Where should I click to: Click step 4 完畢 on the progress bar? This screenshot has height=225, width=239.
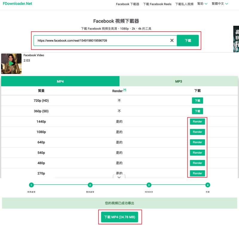click(x=208, y=185)
